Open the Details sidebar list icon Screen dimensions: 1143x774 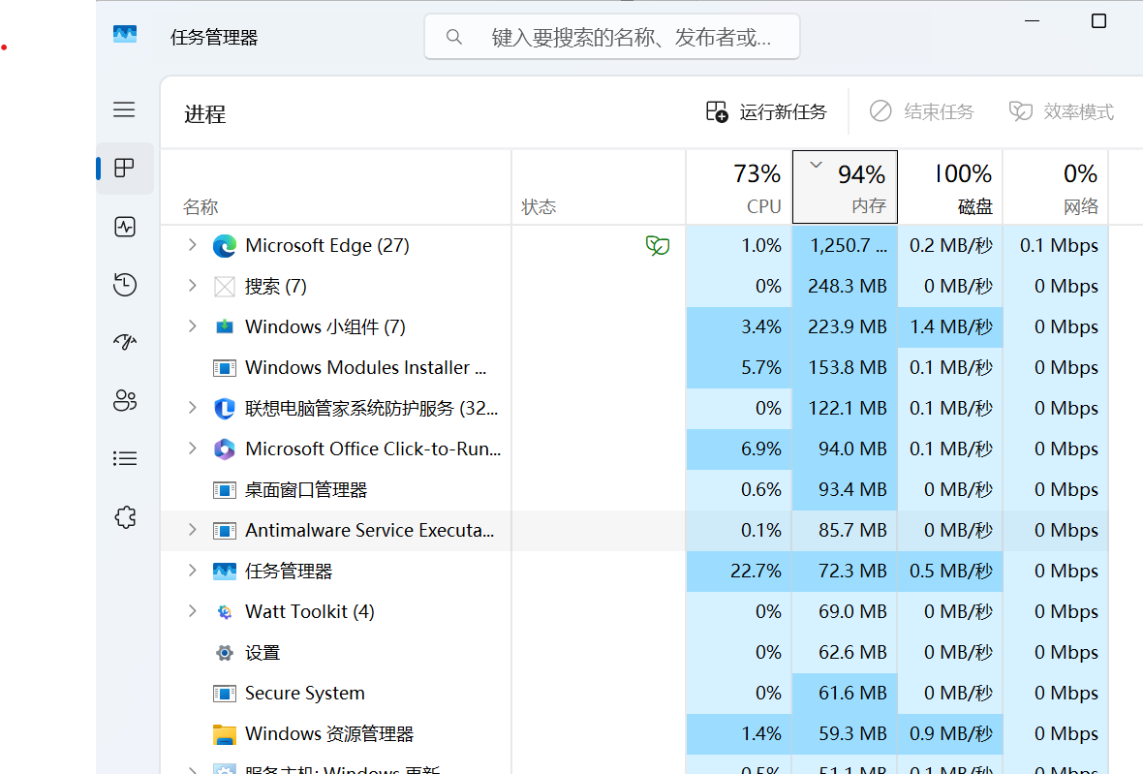[x=125, y=458]
